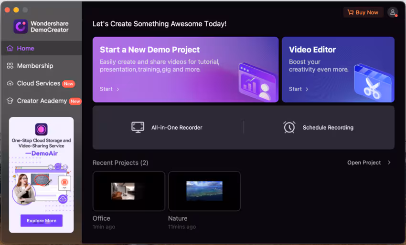This screenshot has width=406, height=245.
Task: Open the Office project thumbnail
Action: (128, 191)
